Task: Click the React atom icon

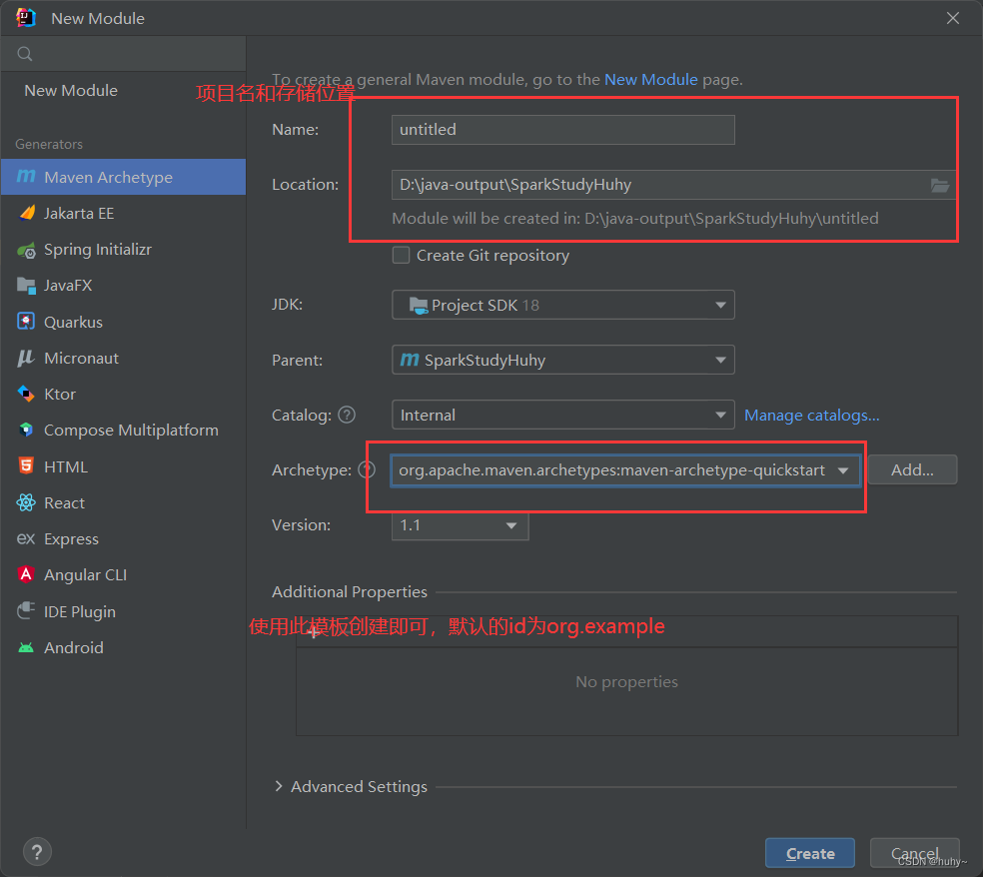Action: tap(26, 502)
